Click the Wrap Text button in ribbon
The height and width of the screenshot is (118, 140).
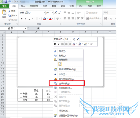92,13
